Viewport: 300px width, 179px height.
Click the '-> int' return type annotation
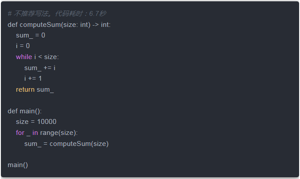pyautogui.click(x=101, y=24)
